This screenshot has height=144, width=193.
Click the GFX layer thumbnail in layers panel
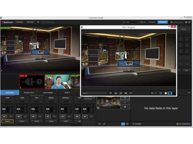point(109,103)
